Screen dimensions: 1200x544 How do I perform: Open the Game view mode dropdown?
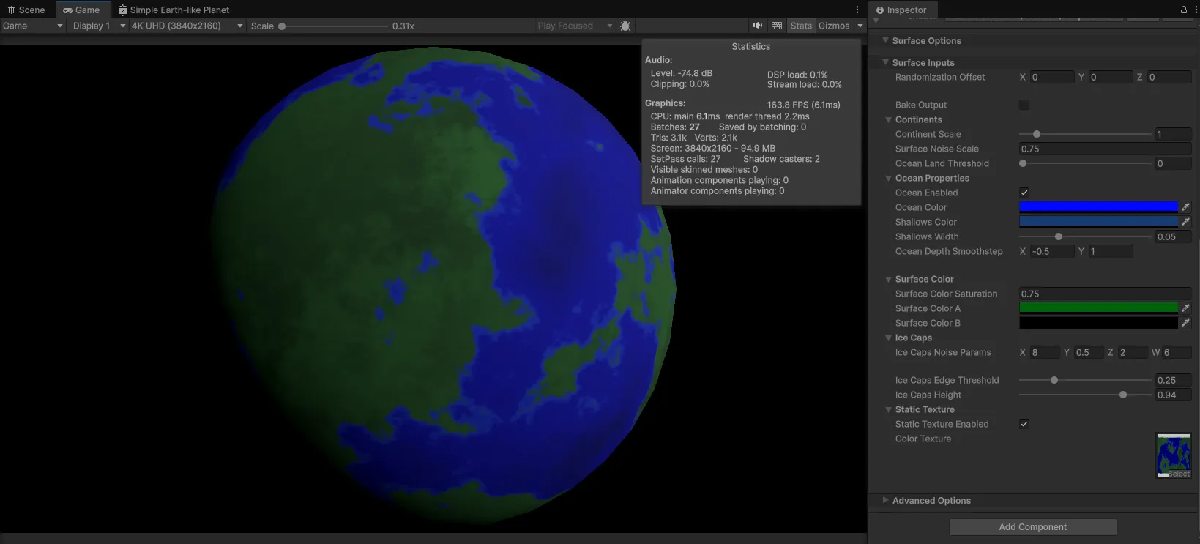click(32, 26)
